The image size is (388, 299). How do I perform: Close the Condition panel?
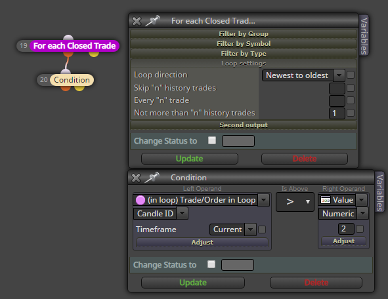pyautogui.click(x=136, y=178)
